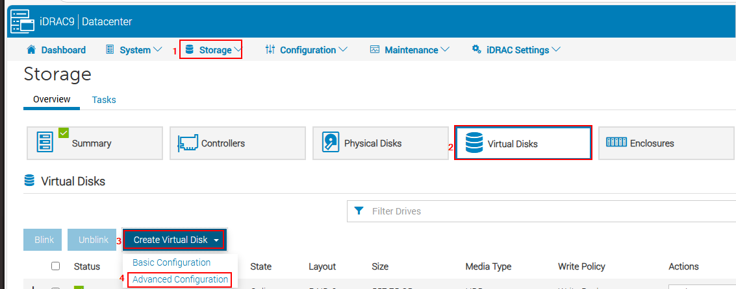Open the Enclosures tile icon

[616, 143]
